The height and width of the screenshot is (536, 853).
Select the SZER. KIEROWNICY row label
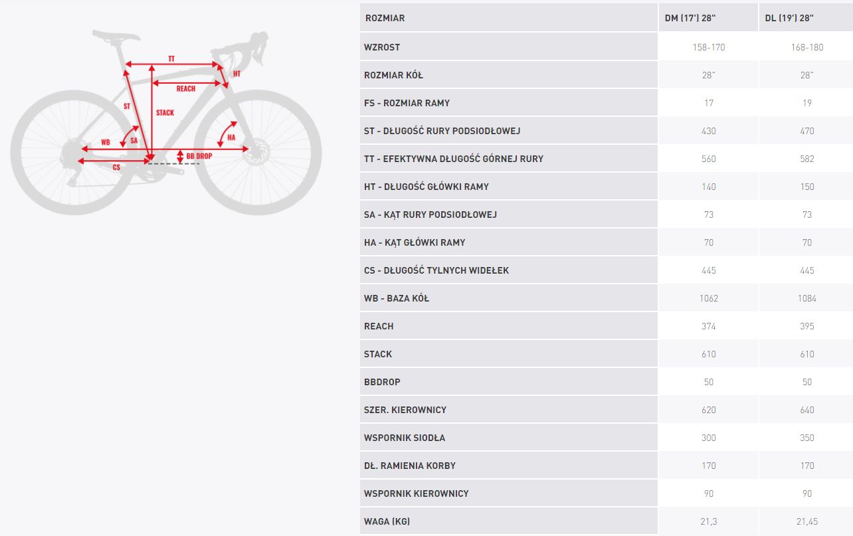405,410
